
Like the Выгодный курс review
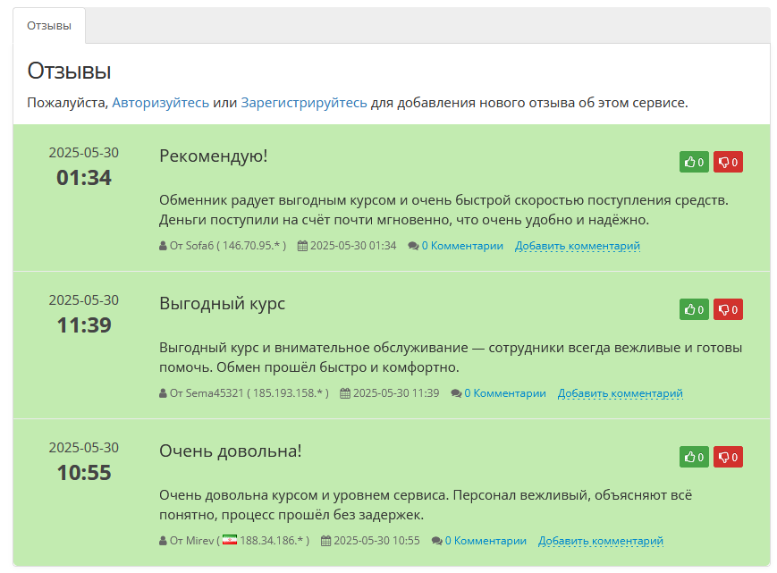pos(694,309)
